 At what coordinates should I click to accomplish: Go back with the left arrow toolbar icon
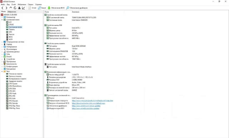(x=3, y=8)
